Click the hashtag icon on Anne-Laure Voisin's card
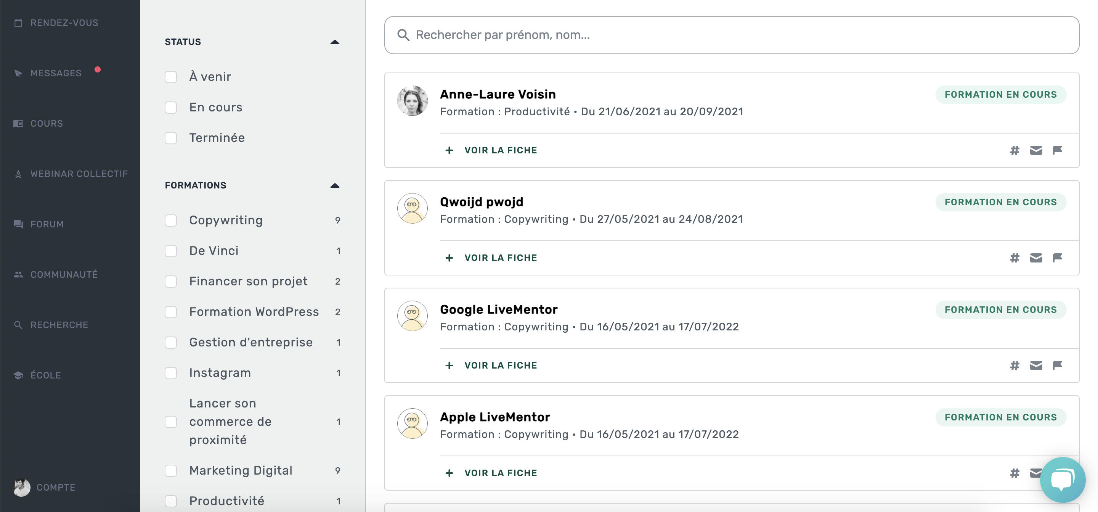The height and width of the screenshot is (512, 1098). pos(1015,150)
